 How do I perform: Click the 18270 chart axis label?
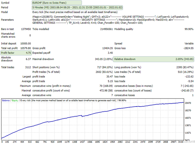188,110
